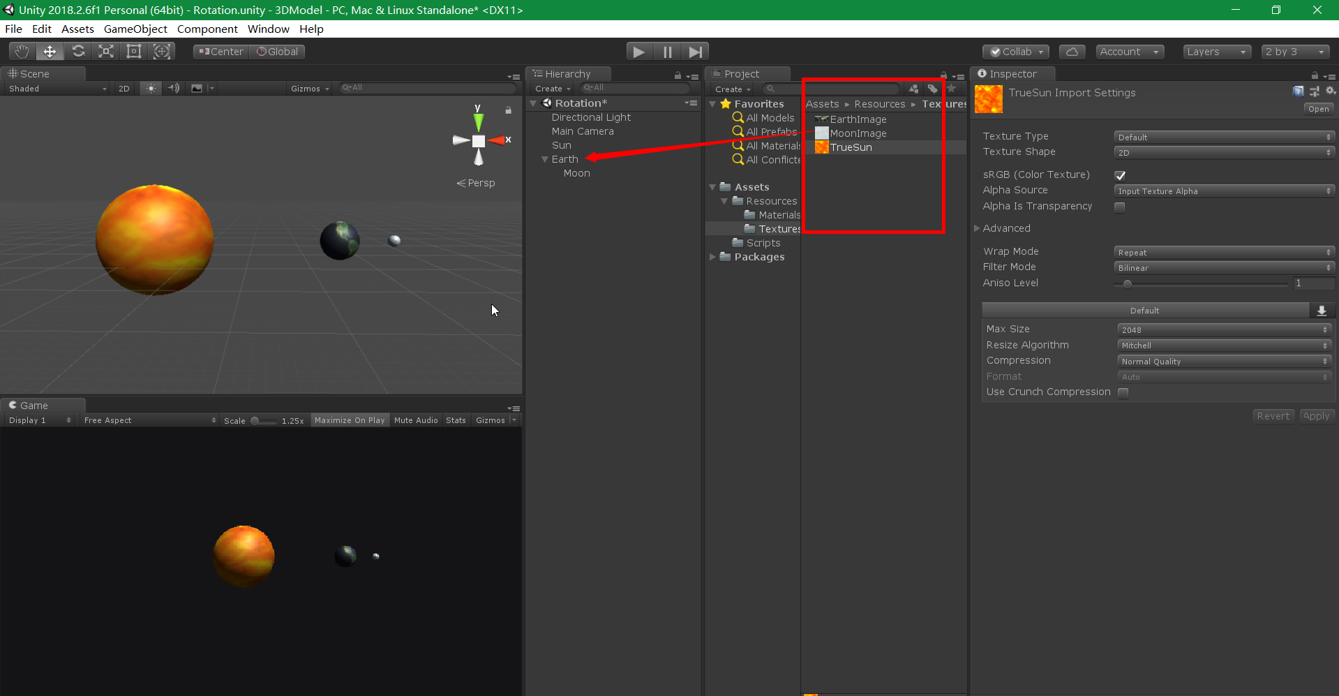Open the GameObject menu
1339x696 pixels.
pos(135,29)
